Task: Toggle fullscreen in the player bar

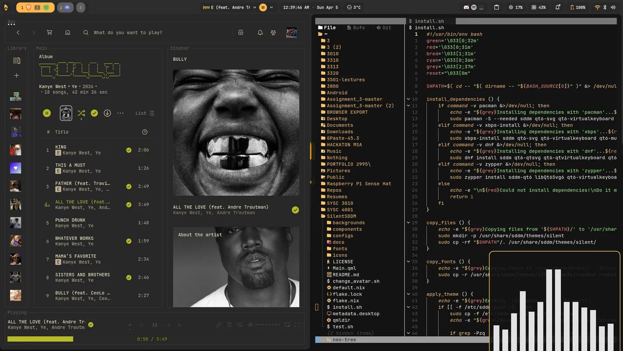Action: tap(297, 325)
